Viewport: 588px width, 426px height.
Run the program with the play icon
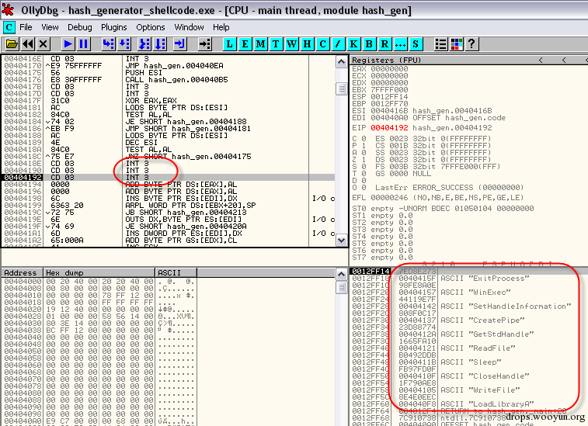68,44
